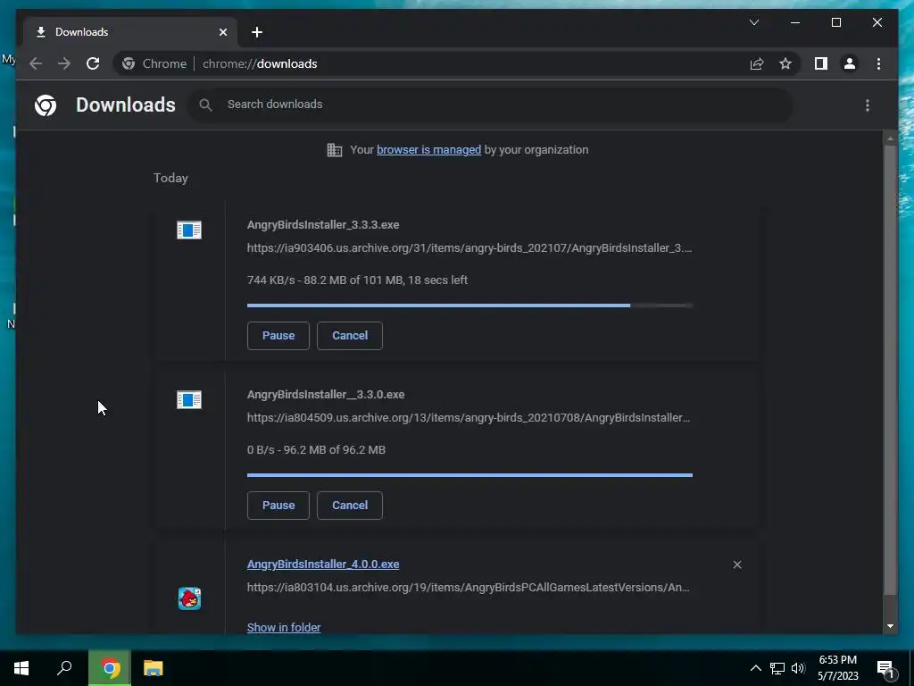
Task: Open the AngryBirdsInstaller_4.0.0.exe file link
Action: pos(323,565)
